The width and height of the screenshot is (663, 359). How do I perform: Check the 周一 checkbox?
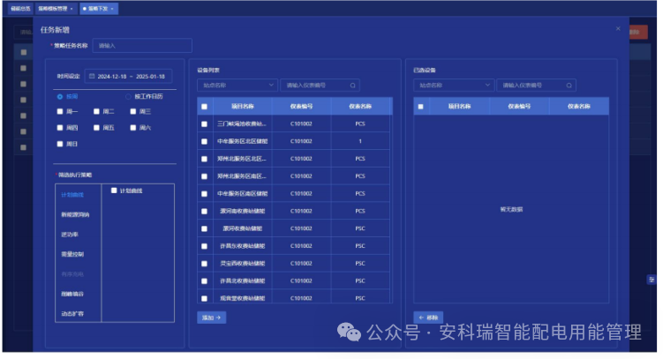(x=60, y=111)
